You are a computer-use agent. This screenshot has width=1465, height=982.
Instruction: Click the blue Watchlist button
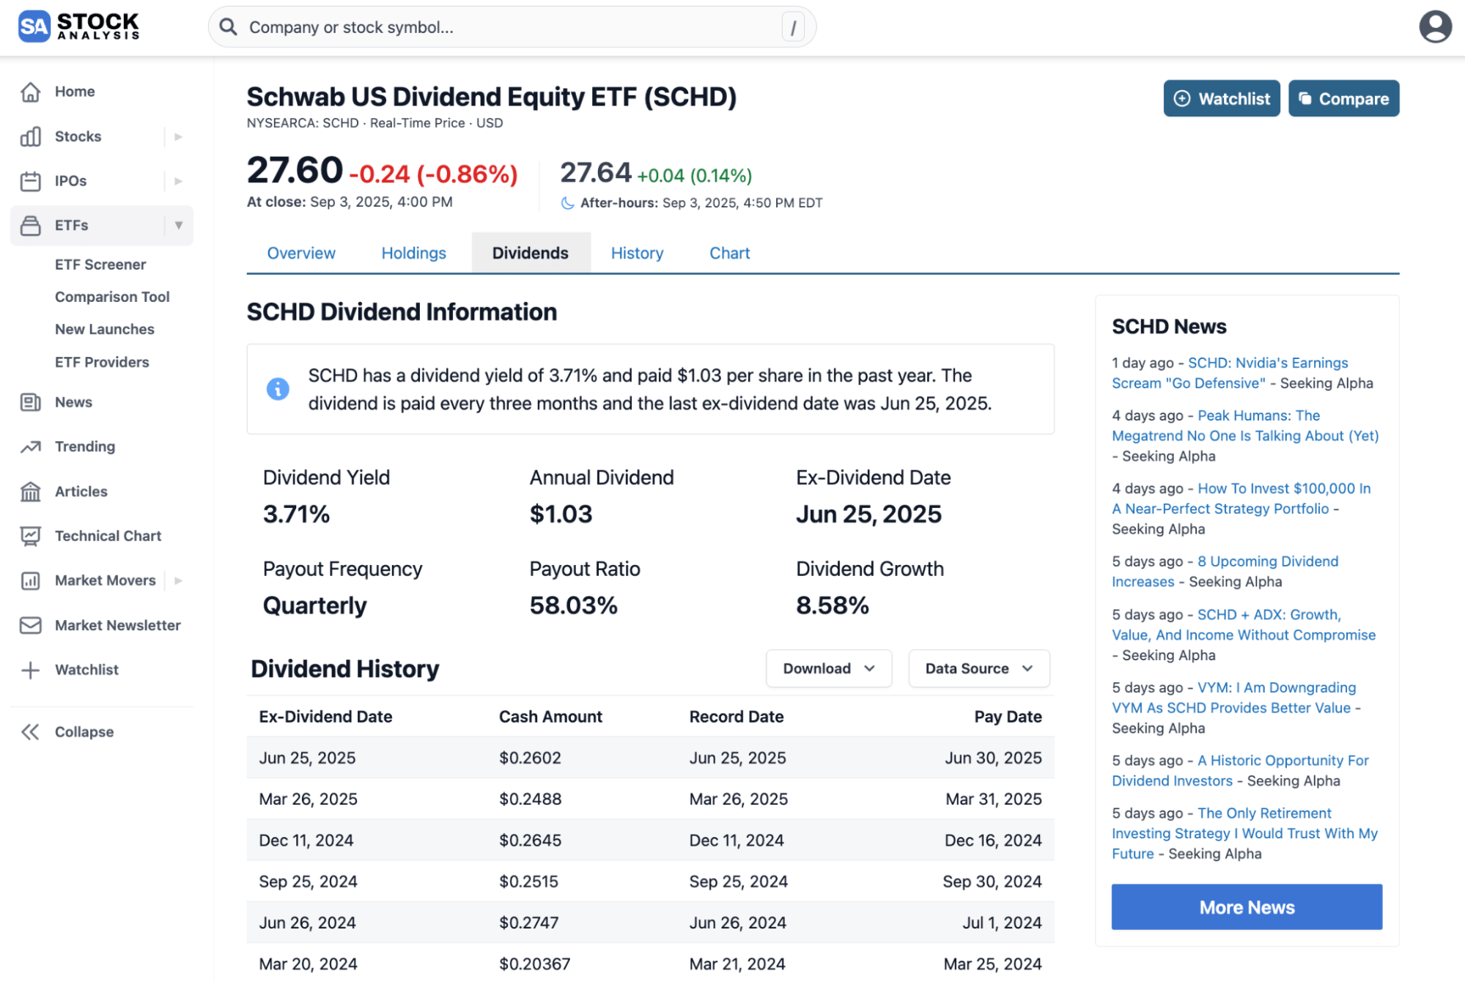pyautogui.click(x=1222, y=98)
